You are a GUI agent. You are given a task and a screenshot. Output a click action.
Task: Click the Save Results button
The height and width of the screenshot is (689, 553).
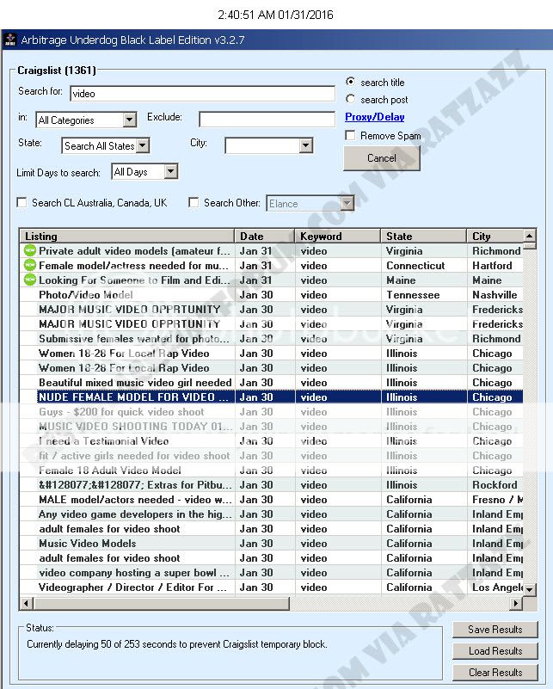click(x=495, y=630)
